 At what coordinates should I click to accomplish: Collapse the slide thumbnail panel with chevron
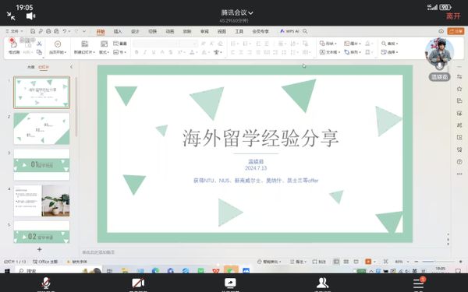click(71, 67)
